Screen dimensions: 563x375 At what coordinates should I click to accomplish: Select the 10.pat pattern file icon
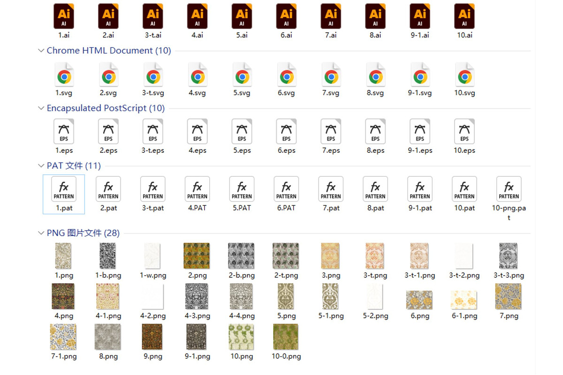(x=464, y=189)
